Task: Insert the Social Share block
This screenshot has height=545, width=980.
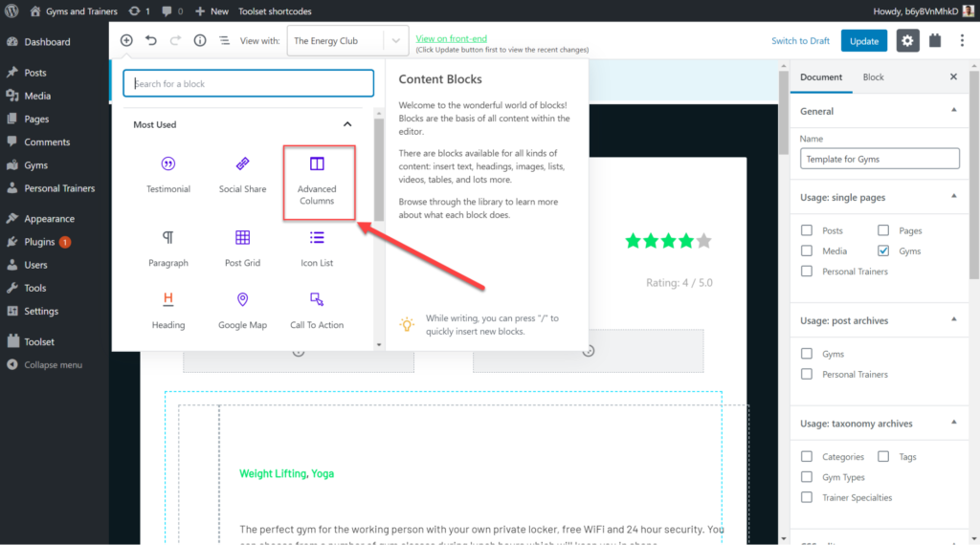Action: 242,175
